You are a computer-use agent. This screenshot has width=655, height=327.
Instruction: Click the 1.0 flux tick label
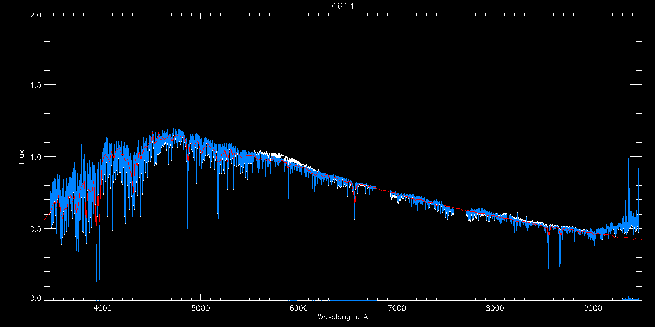point(36,157)
